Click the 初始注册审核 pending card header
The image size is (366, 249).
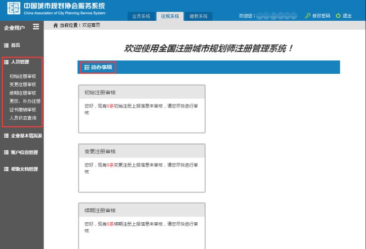(x=141, y=92)
